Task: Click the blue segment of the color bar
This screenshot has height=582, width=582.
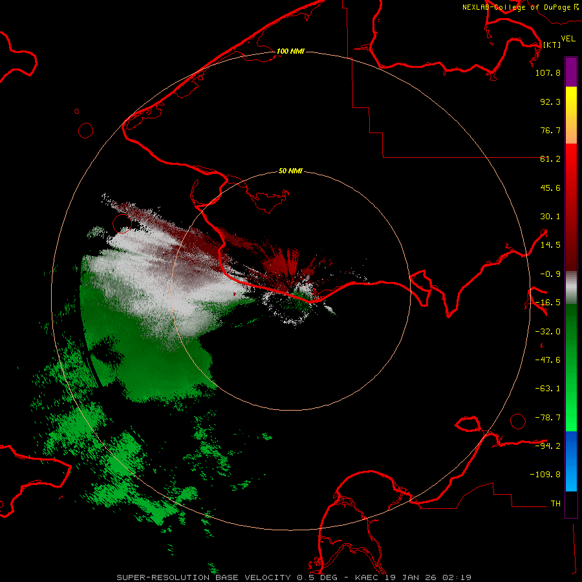Action: pos(571,461)
